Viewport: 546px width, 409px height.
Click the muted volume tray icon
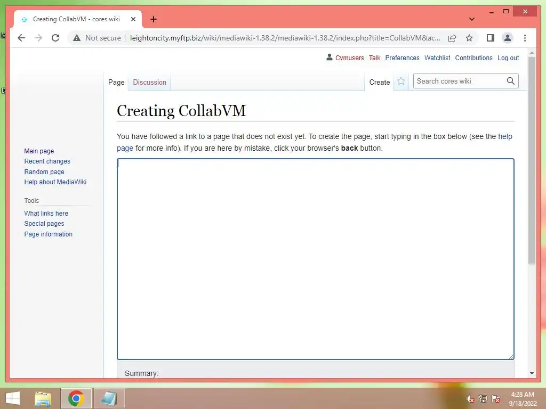(470, 399)
